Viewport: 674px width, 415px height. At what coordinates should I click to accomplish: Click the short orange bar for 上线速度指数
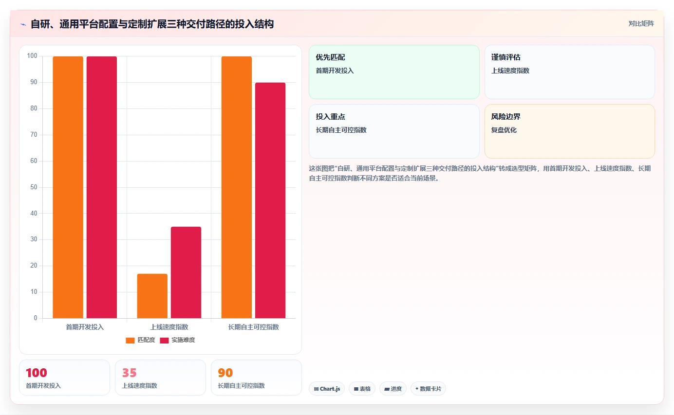pos(152,296)
